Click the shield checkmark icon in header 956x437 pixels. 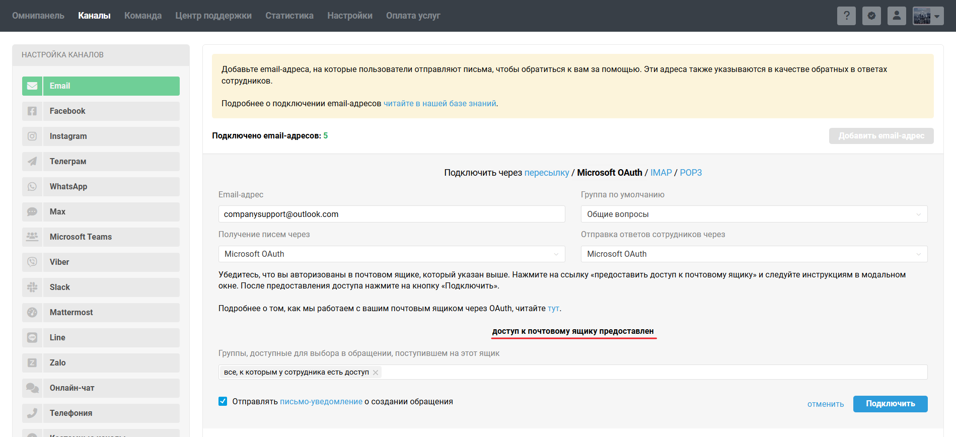click(871, 16)
